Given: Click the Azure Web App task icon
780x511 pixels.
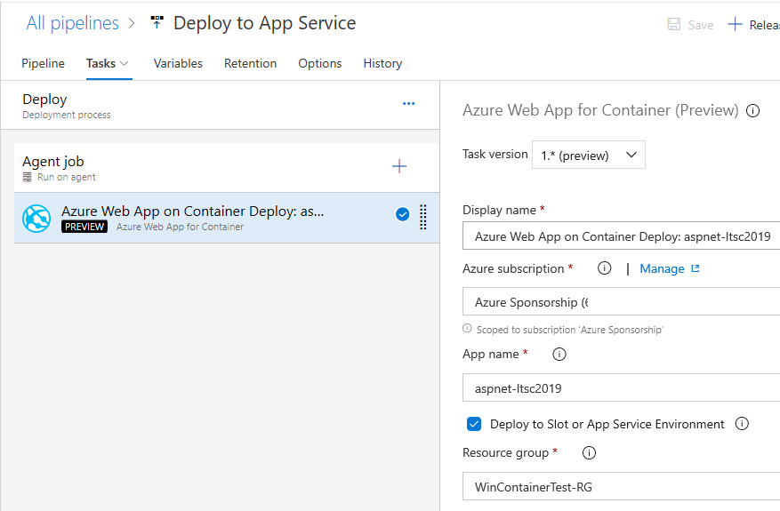Looking at the screenshot, I should coord(37,218).
